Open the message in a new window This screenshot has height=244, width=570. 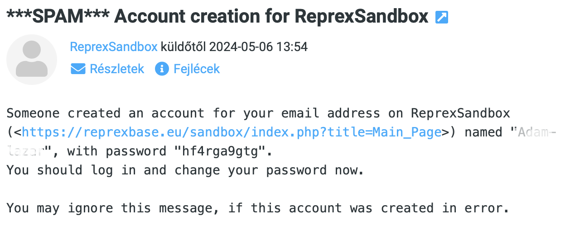point(441,18)
